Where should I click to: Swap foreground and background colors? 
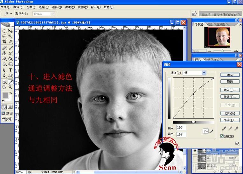10,93
